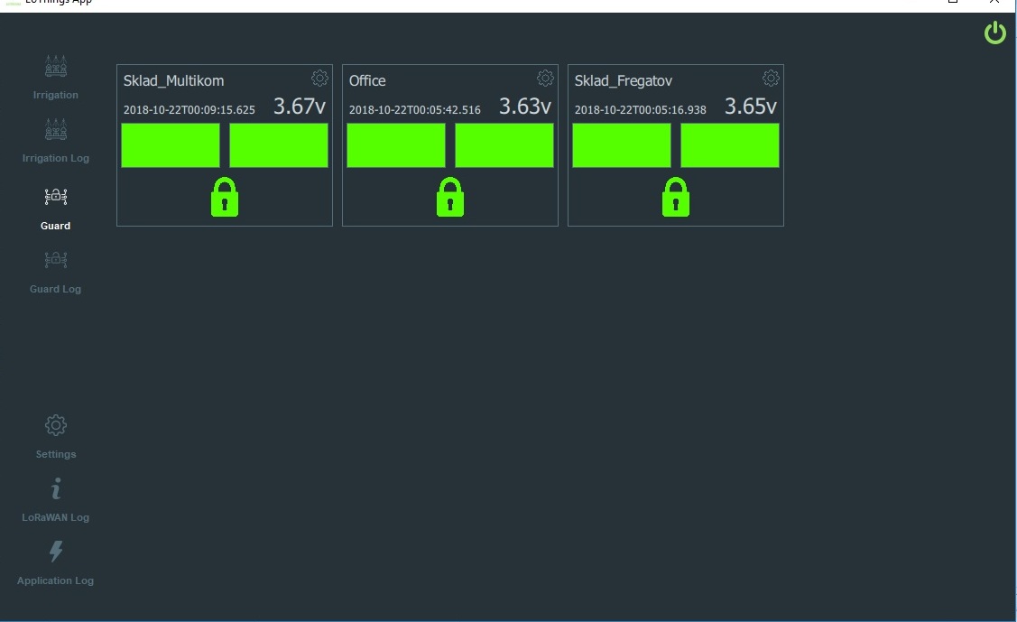Click the Office card title
1017x622 pixels.
point(367,80)
